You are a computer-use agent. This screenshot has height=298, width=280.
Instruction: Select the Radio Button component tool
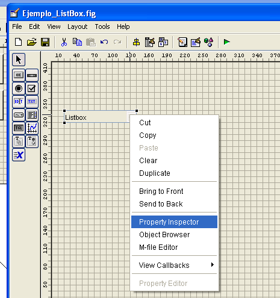coord(19,88)
